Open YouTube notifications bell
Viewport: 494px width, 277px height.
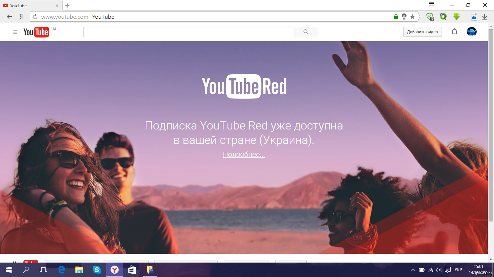point(454,32)
